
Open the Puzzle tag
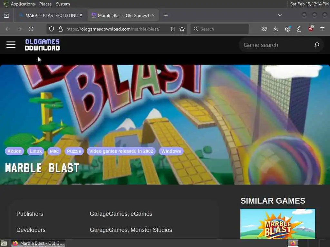[74, 151]
